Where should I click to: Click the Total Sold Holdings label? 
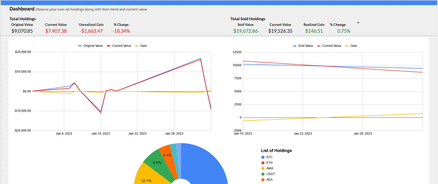pos(248,19)
